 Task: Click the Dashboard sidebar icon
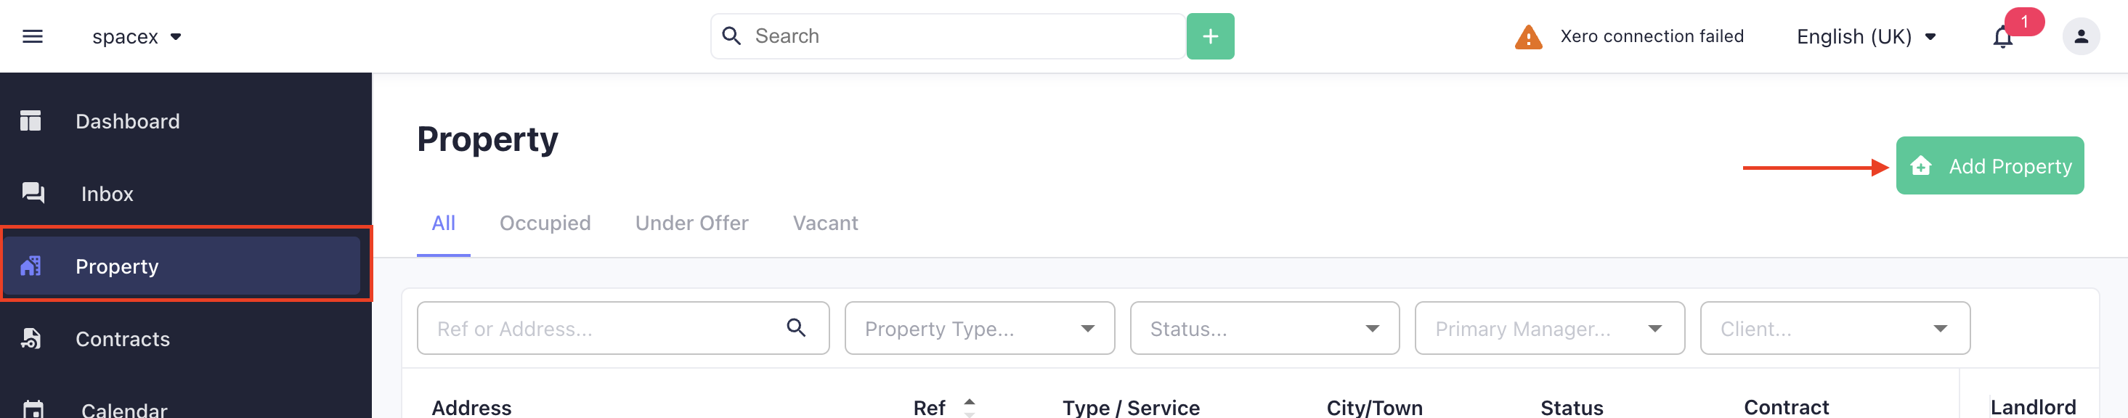coord(31,120)
